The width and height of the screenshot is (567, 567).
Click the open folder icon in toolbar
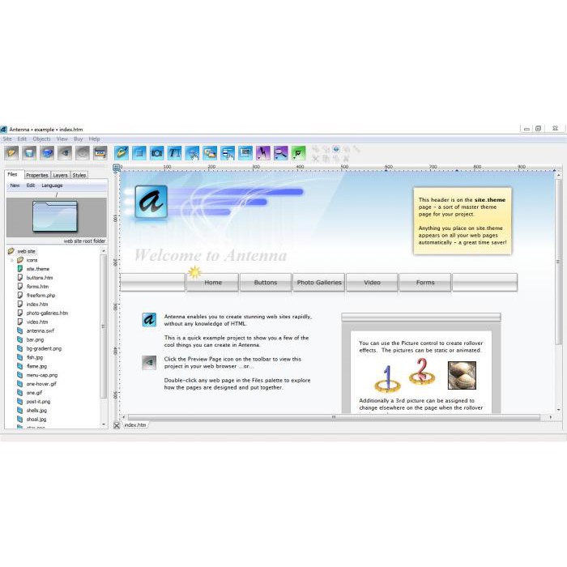click(x=11, y=152)
